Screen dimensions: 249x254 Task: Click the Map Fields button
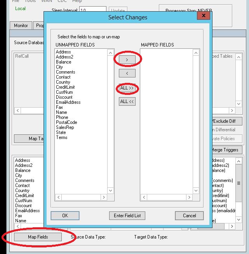[x=38, y=237]
